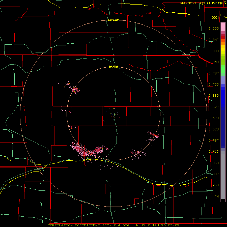Viewport: 227px width, 227px height.
Task: Select the 0.467 legend value
Action: 214,140
